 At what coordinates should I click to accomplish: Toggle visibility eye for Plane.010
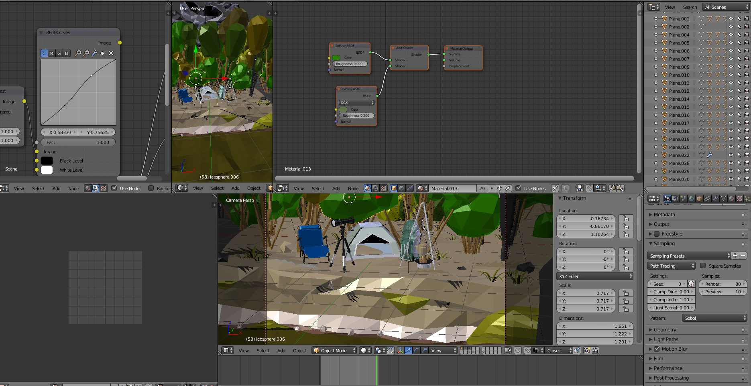click(x=731, y=75)
